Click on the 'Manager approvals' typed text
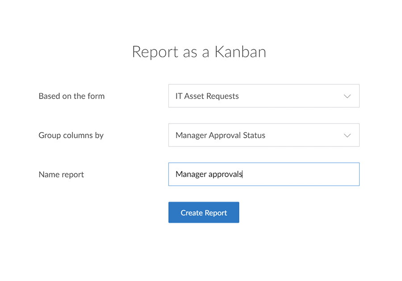Viewport: 402px width, 281px height. pos(209,174)
